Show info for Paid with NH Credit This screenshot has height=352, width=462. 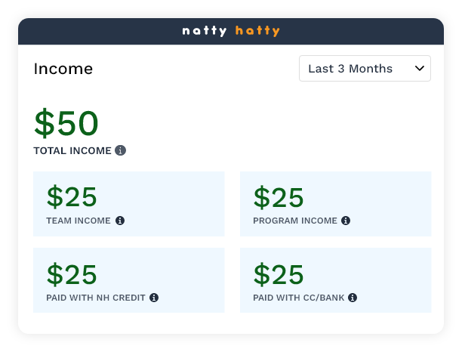point(154,298)
